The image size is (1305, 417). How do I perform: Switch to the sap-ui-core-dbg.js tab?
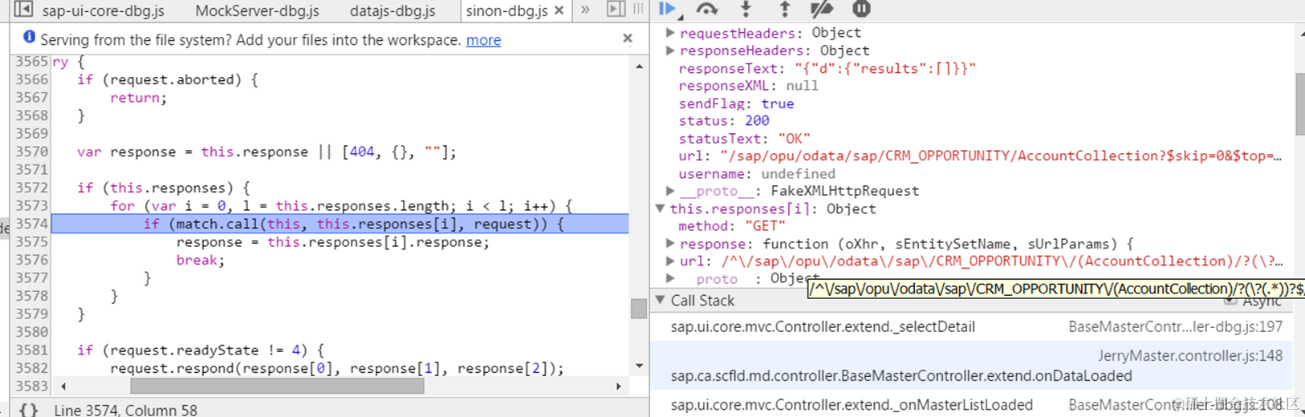103,11
